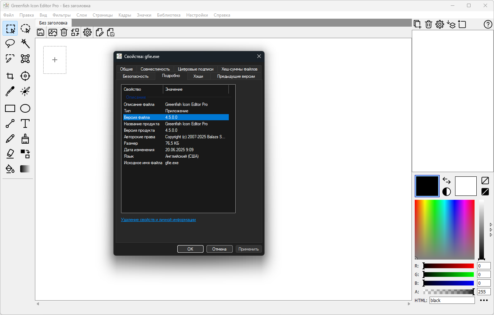Select the elliptical selection tool
Viewport: 494px width, 315px height.
25,28
